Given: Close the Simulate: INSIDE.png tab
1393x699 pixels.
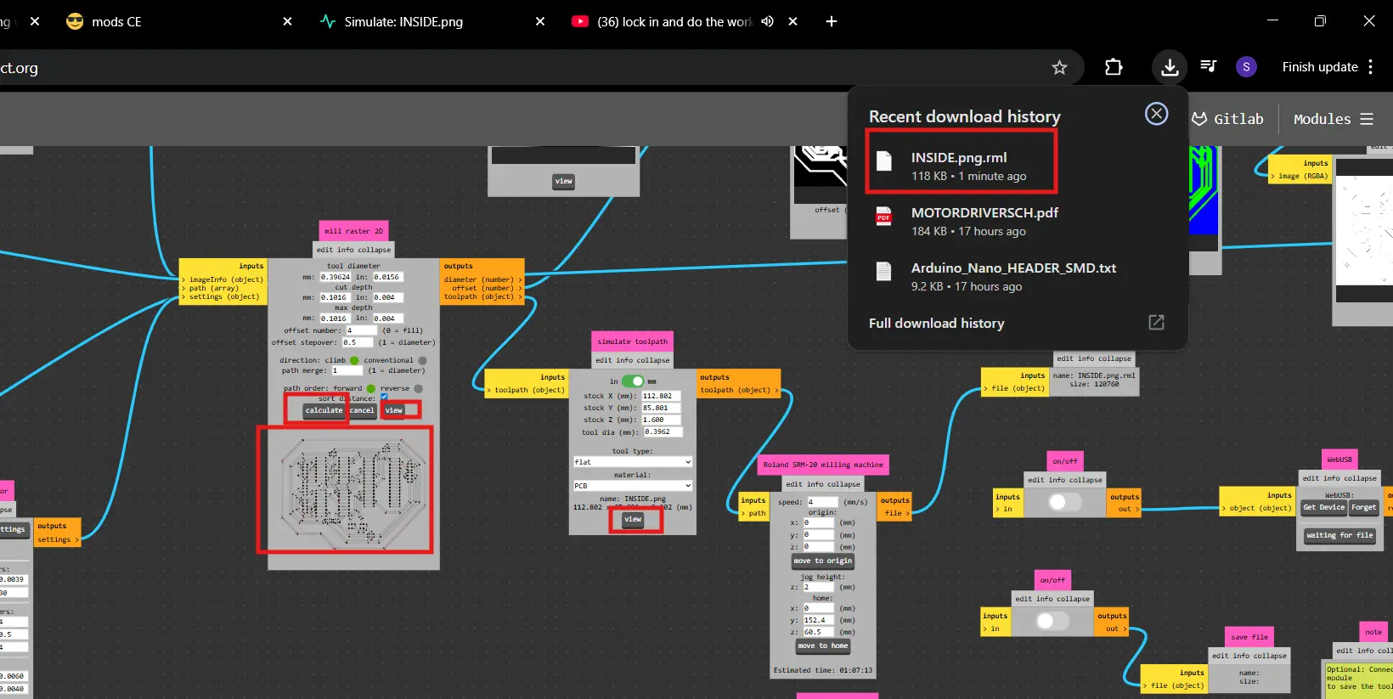Looking at the screenshot, I should (x=540, y=21).
